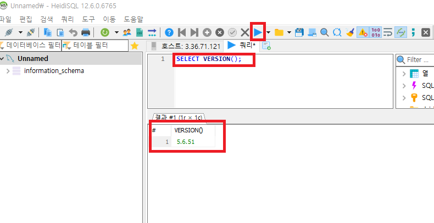The image size is (434, 223).
Task: Click the 5.6.51 result cell
Action: point(193,142)
